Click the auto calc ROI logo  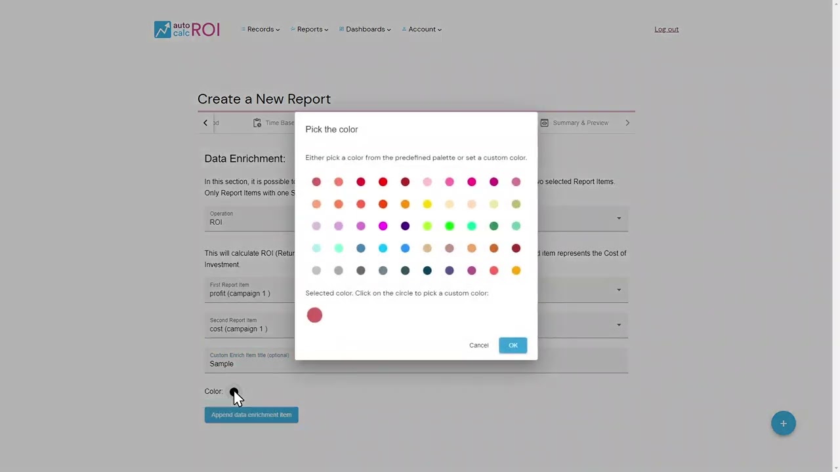click(187, 29)
